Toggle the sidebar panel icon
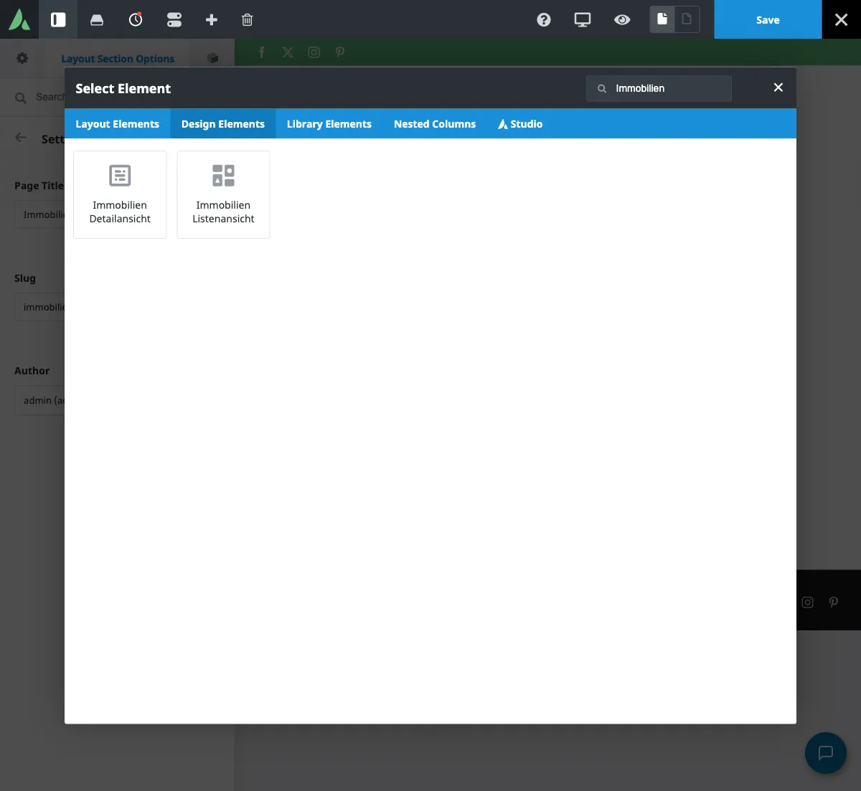The height and width of the screenshot is (791, 861). (58, 19)
